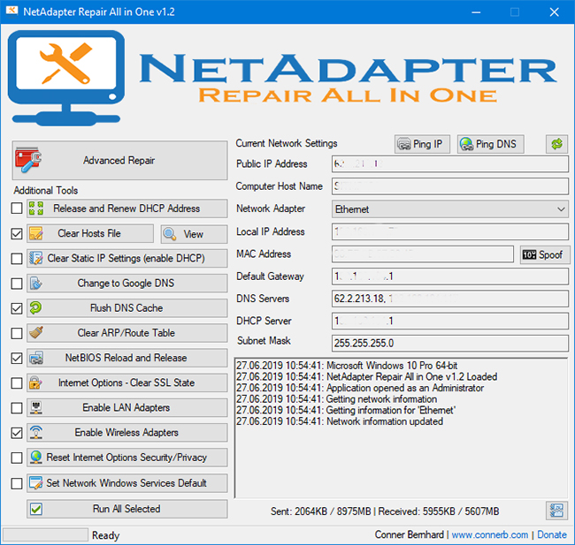This screenshot has width=575, height=545.
Task: Click the Default Gateway field
Action: [450, 276]
